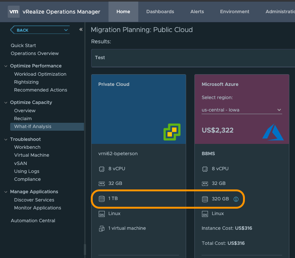Click the Azure logo on Microsoft Azure card

tap(273, 132)
